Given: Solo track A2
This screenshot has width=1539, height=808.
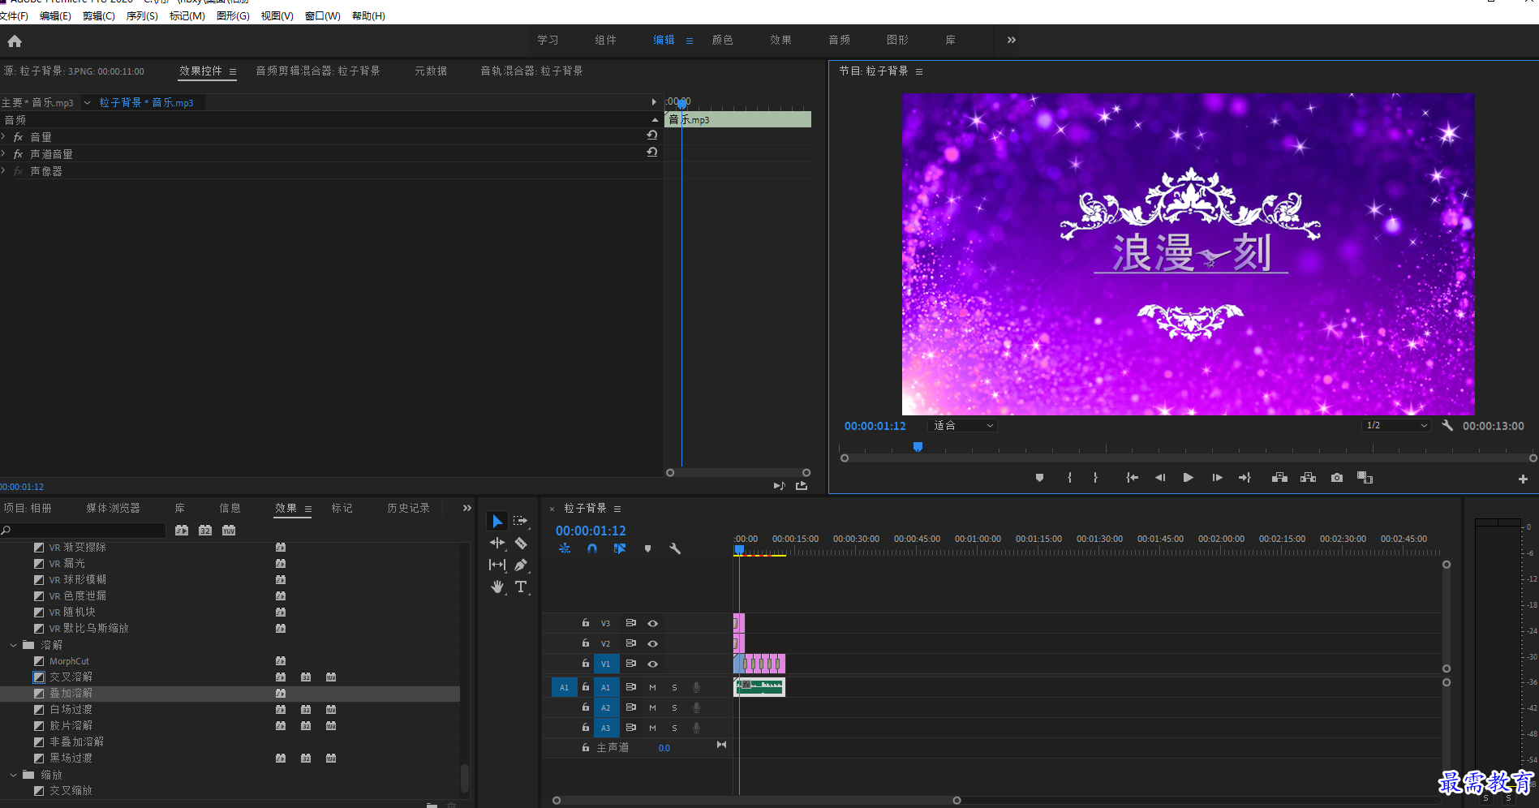Looking at the screenshot, I should point(674,707).
